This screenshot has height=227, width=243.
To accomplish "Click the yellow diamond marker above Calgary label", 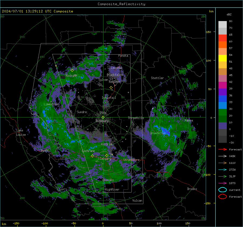I will click(x=107, y=155).
